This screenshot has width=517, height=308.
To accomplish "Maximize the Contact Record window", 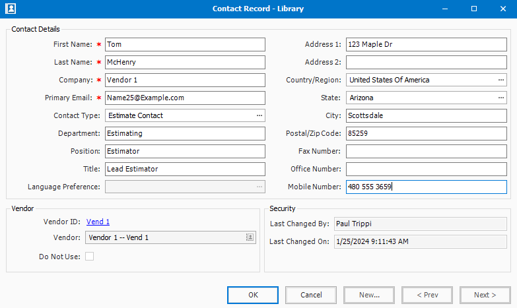I will pyautogui.click(x=473, y=9).
